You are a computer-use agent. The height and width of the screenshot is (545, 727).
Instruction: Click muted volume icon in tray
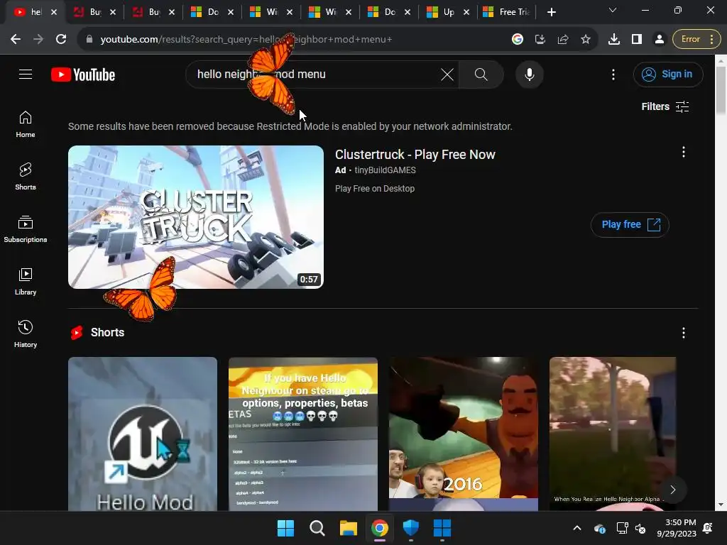[640, 528]
